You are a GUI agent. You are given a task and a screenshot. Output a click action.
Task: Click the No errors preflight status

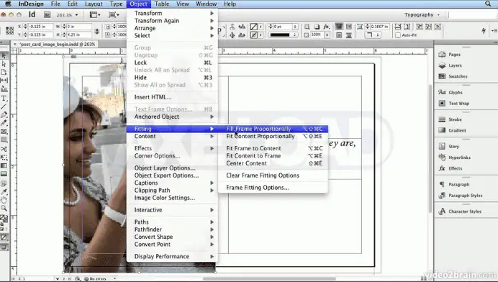point(97,278)
